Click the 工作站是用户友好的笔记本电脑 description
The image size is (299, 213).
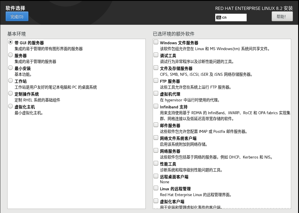pyautogui.click(x=56, y=87)
